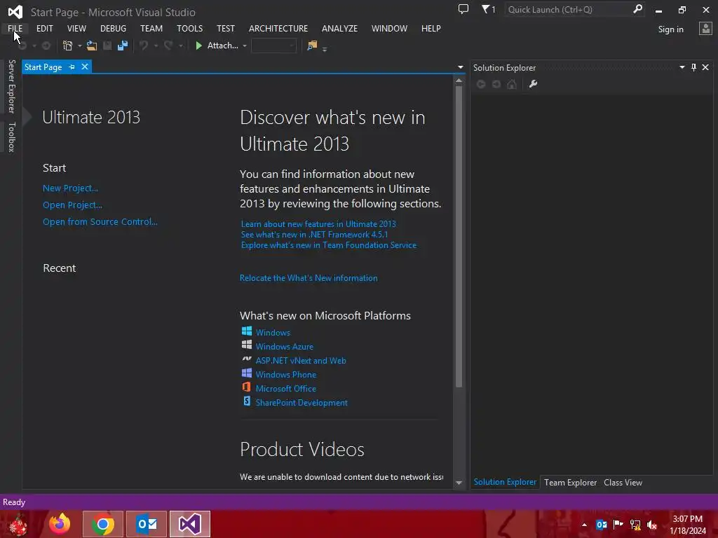Click Visual Studio taskbar button
The image size is (718, 538).
click(x=190, y=524)
